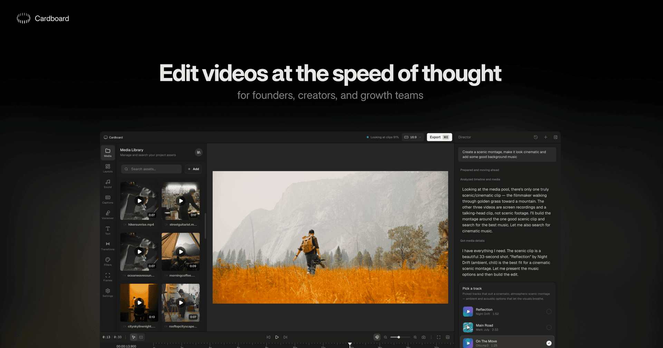Open Settings from the sidebar
Viewport: 663px width, 348px height.
[107, 292]
